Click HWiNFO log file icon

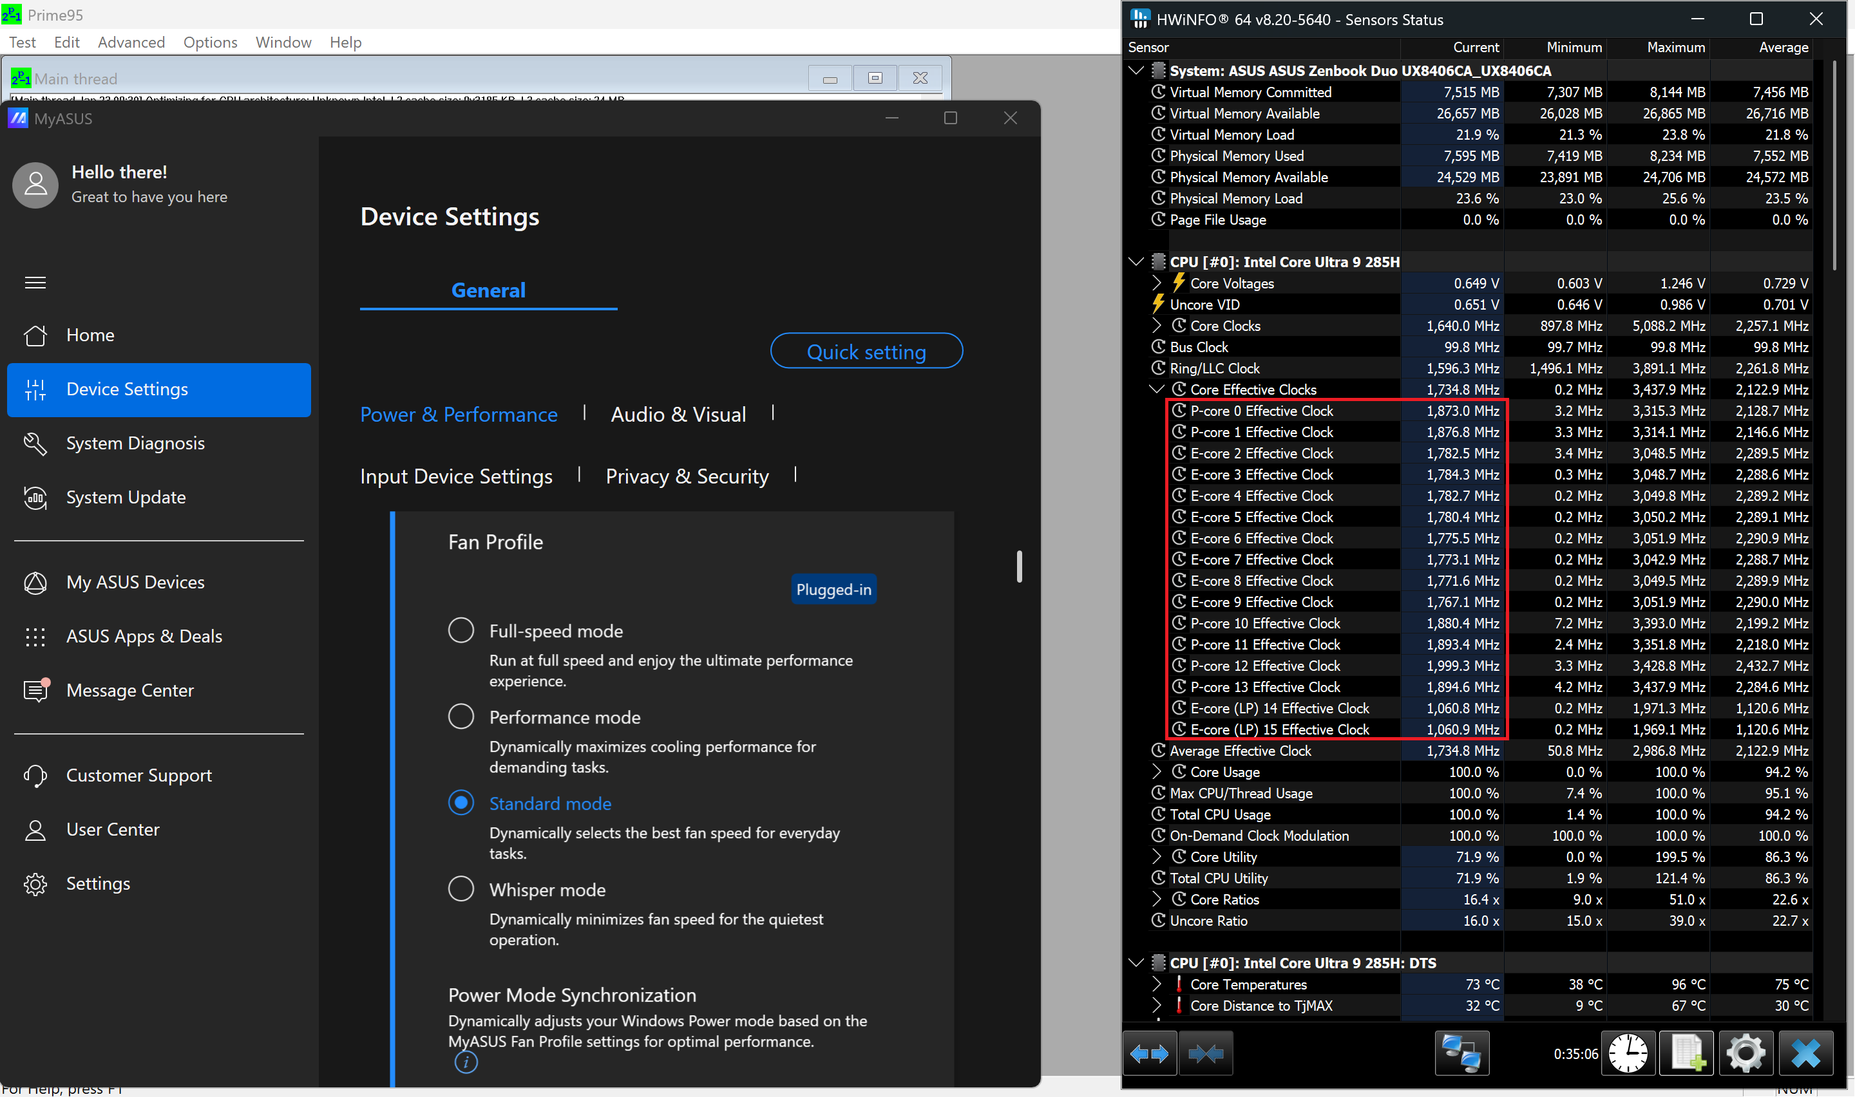1686,1053
